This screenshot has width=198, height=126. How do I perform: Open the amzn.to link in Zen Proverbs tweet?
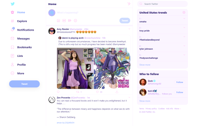65,123
